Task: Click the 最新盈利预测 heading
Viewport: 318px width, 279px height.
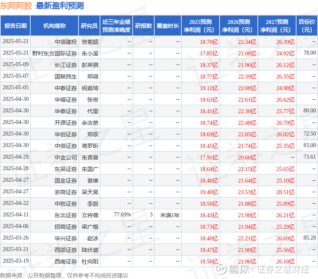Action: pos(60,6)
